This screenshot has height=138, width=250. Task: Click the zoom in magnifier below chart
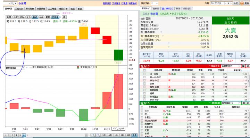pos(98,135)
